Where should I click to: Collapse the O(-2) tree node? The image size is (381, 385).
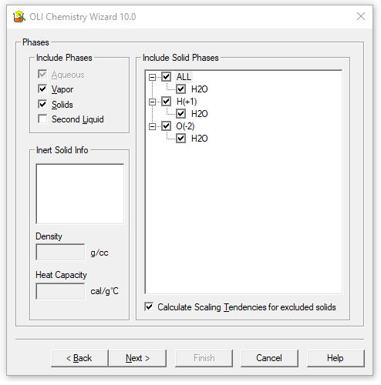click(x=152, y=126)
